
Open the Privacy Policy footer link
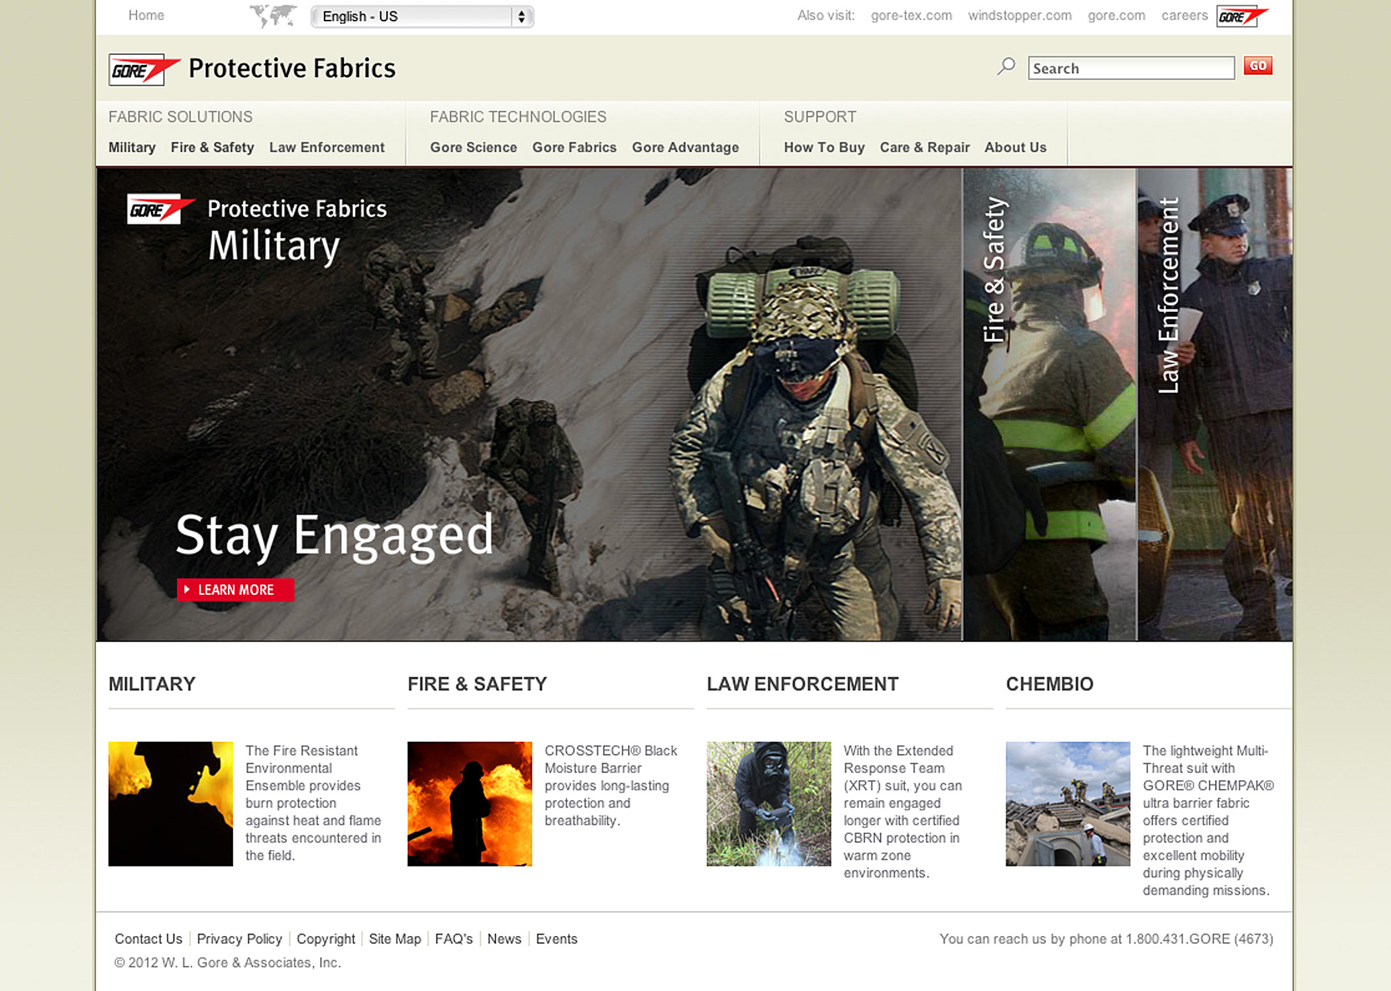pos(239,939)
